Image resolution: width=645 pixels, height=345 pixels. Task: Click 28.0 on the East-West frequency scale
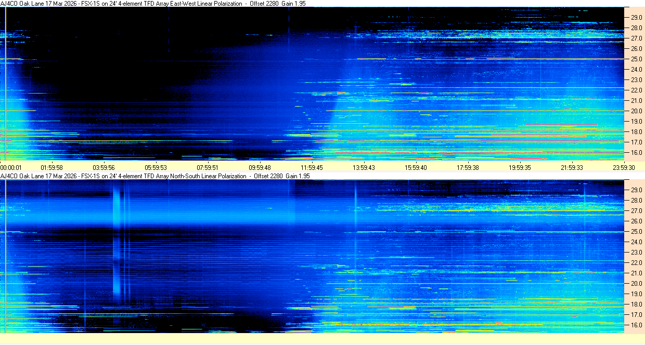(x=637, y=28)
